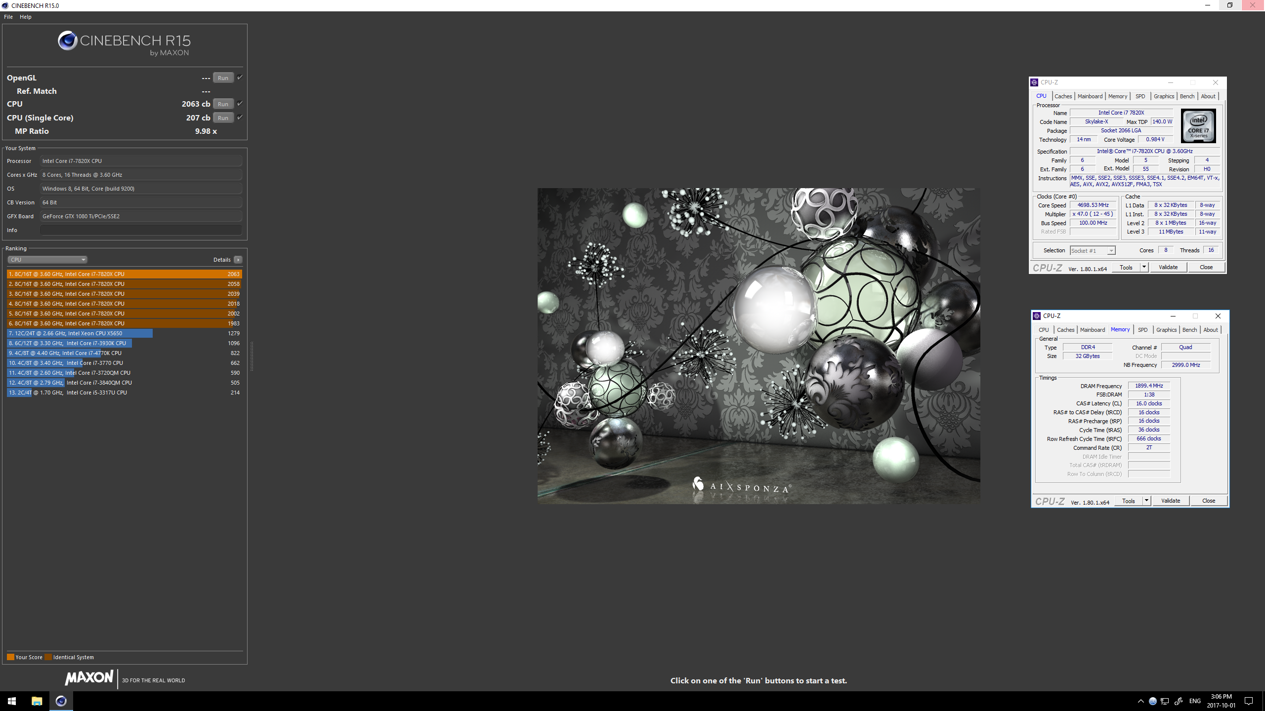The height and width of the screenshot is (711, 1265).
Task: Select the Core i5-3317U ranking row
Action: (125, 393)
